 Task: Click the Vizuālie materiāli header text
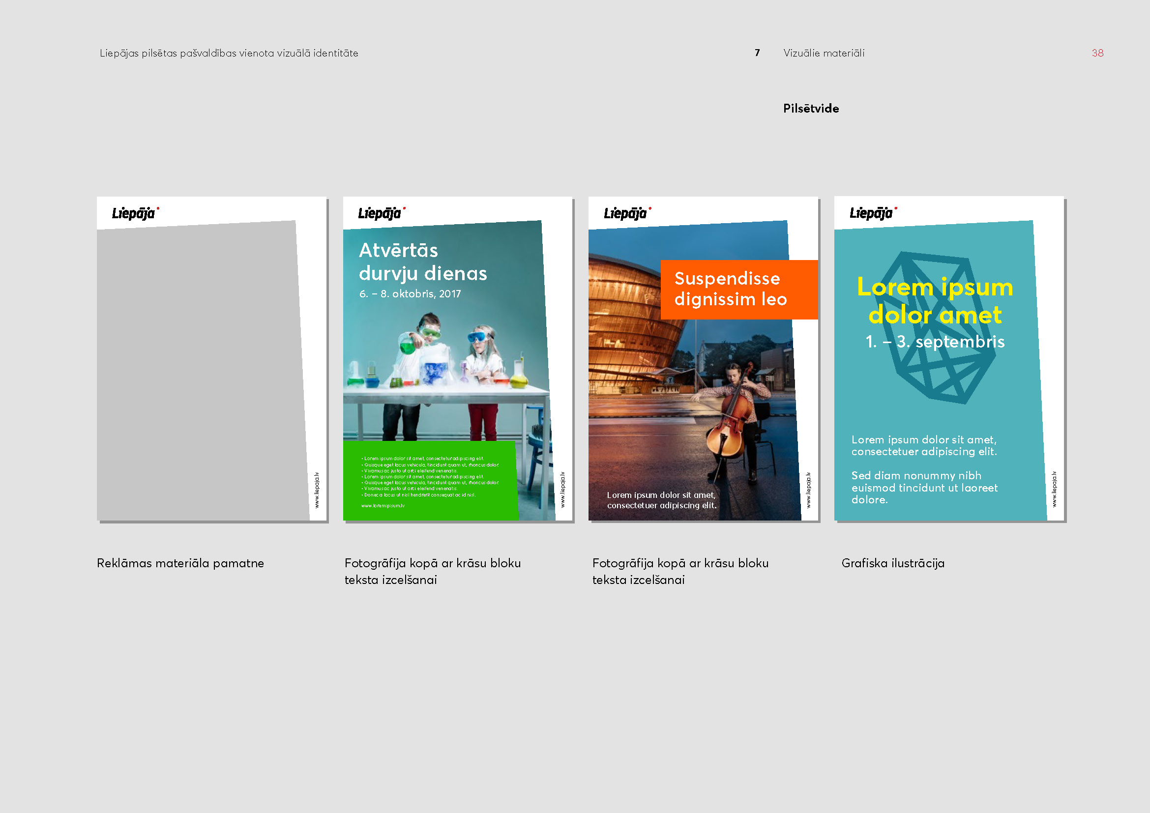(x=824, y=53)
